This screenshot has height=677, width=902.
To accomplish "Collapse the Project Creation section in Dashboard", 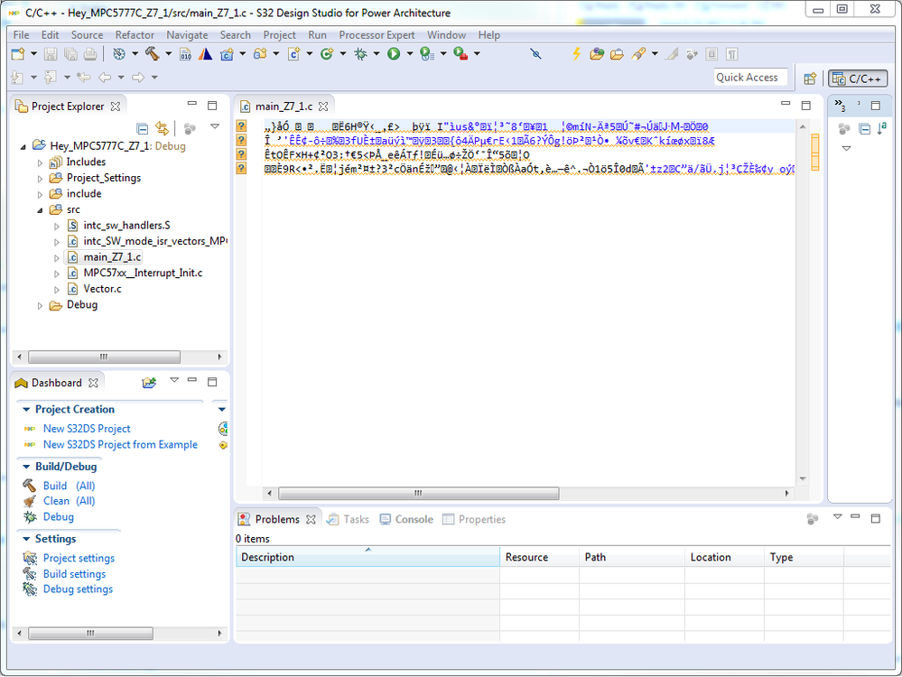I will [x=24, y=410].
